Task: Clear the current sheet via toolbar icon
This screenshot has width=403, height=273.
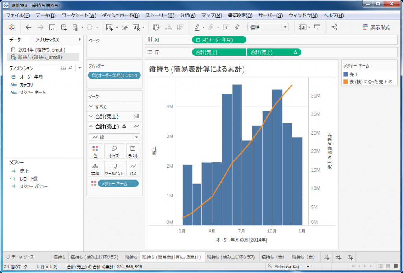Action: [136, 27]
